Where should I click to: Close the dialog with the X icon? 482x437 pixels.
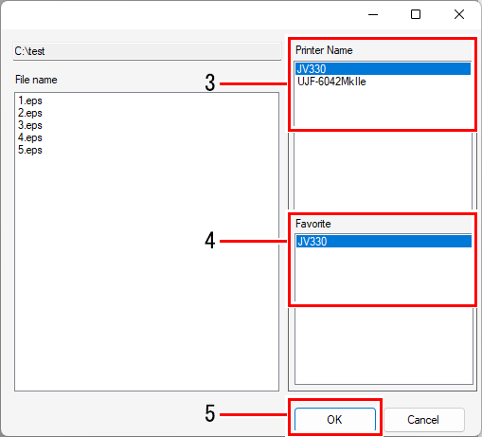pos(459,14)
